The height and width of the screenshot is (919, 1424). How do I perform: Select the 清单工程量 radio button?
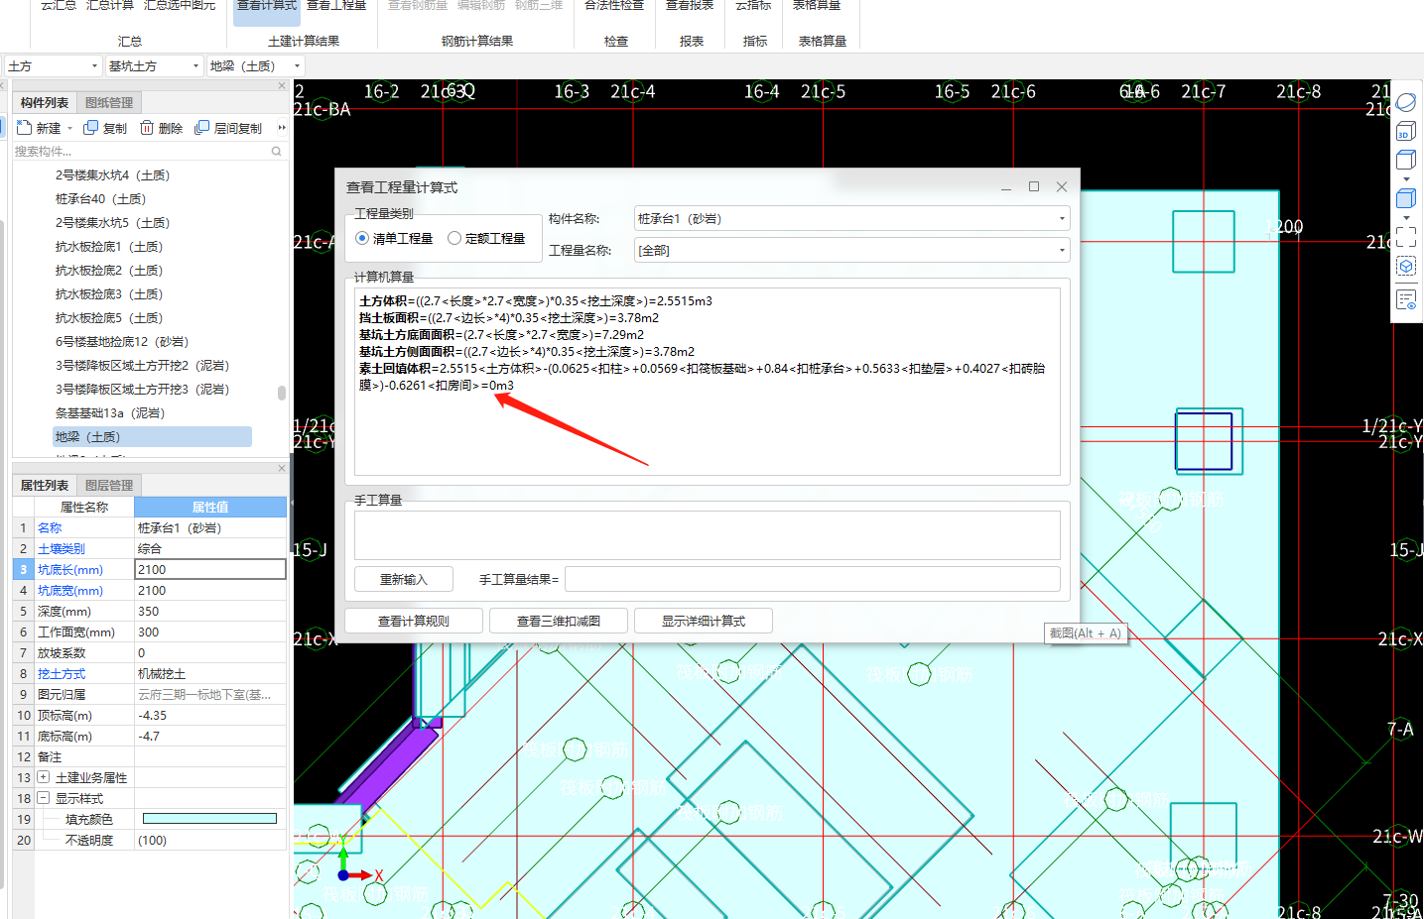pyautogui.click(x=362, y=238)
